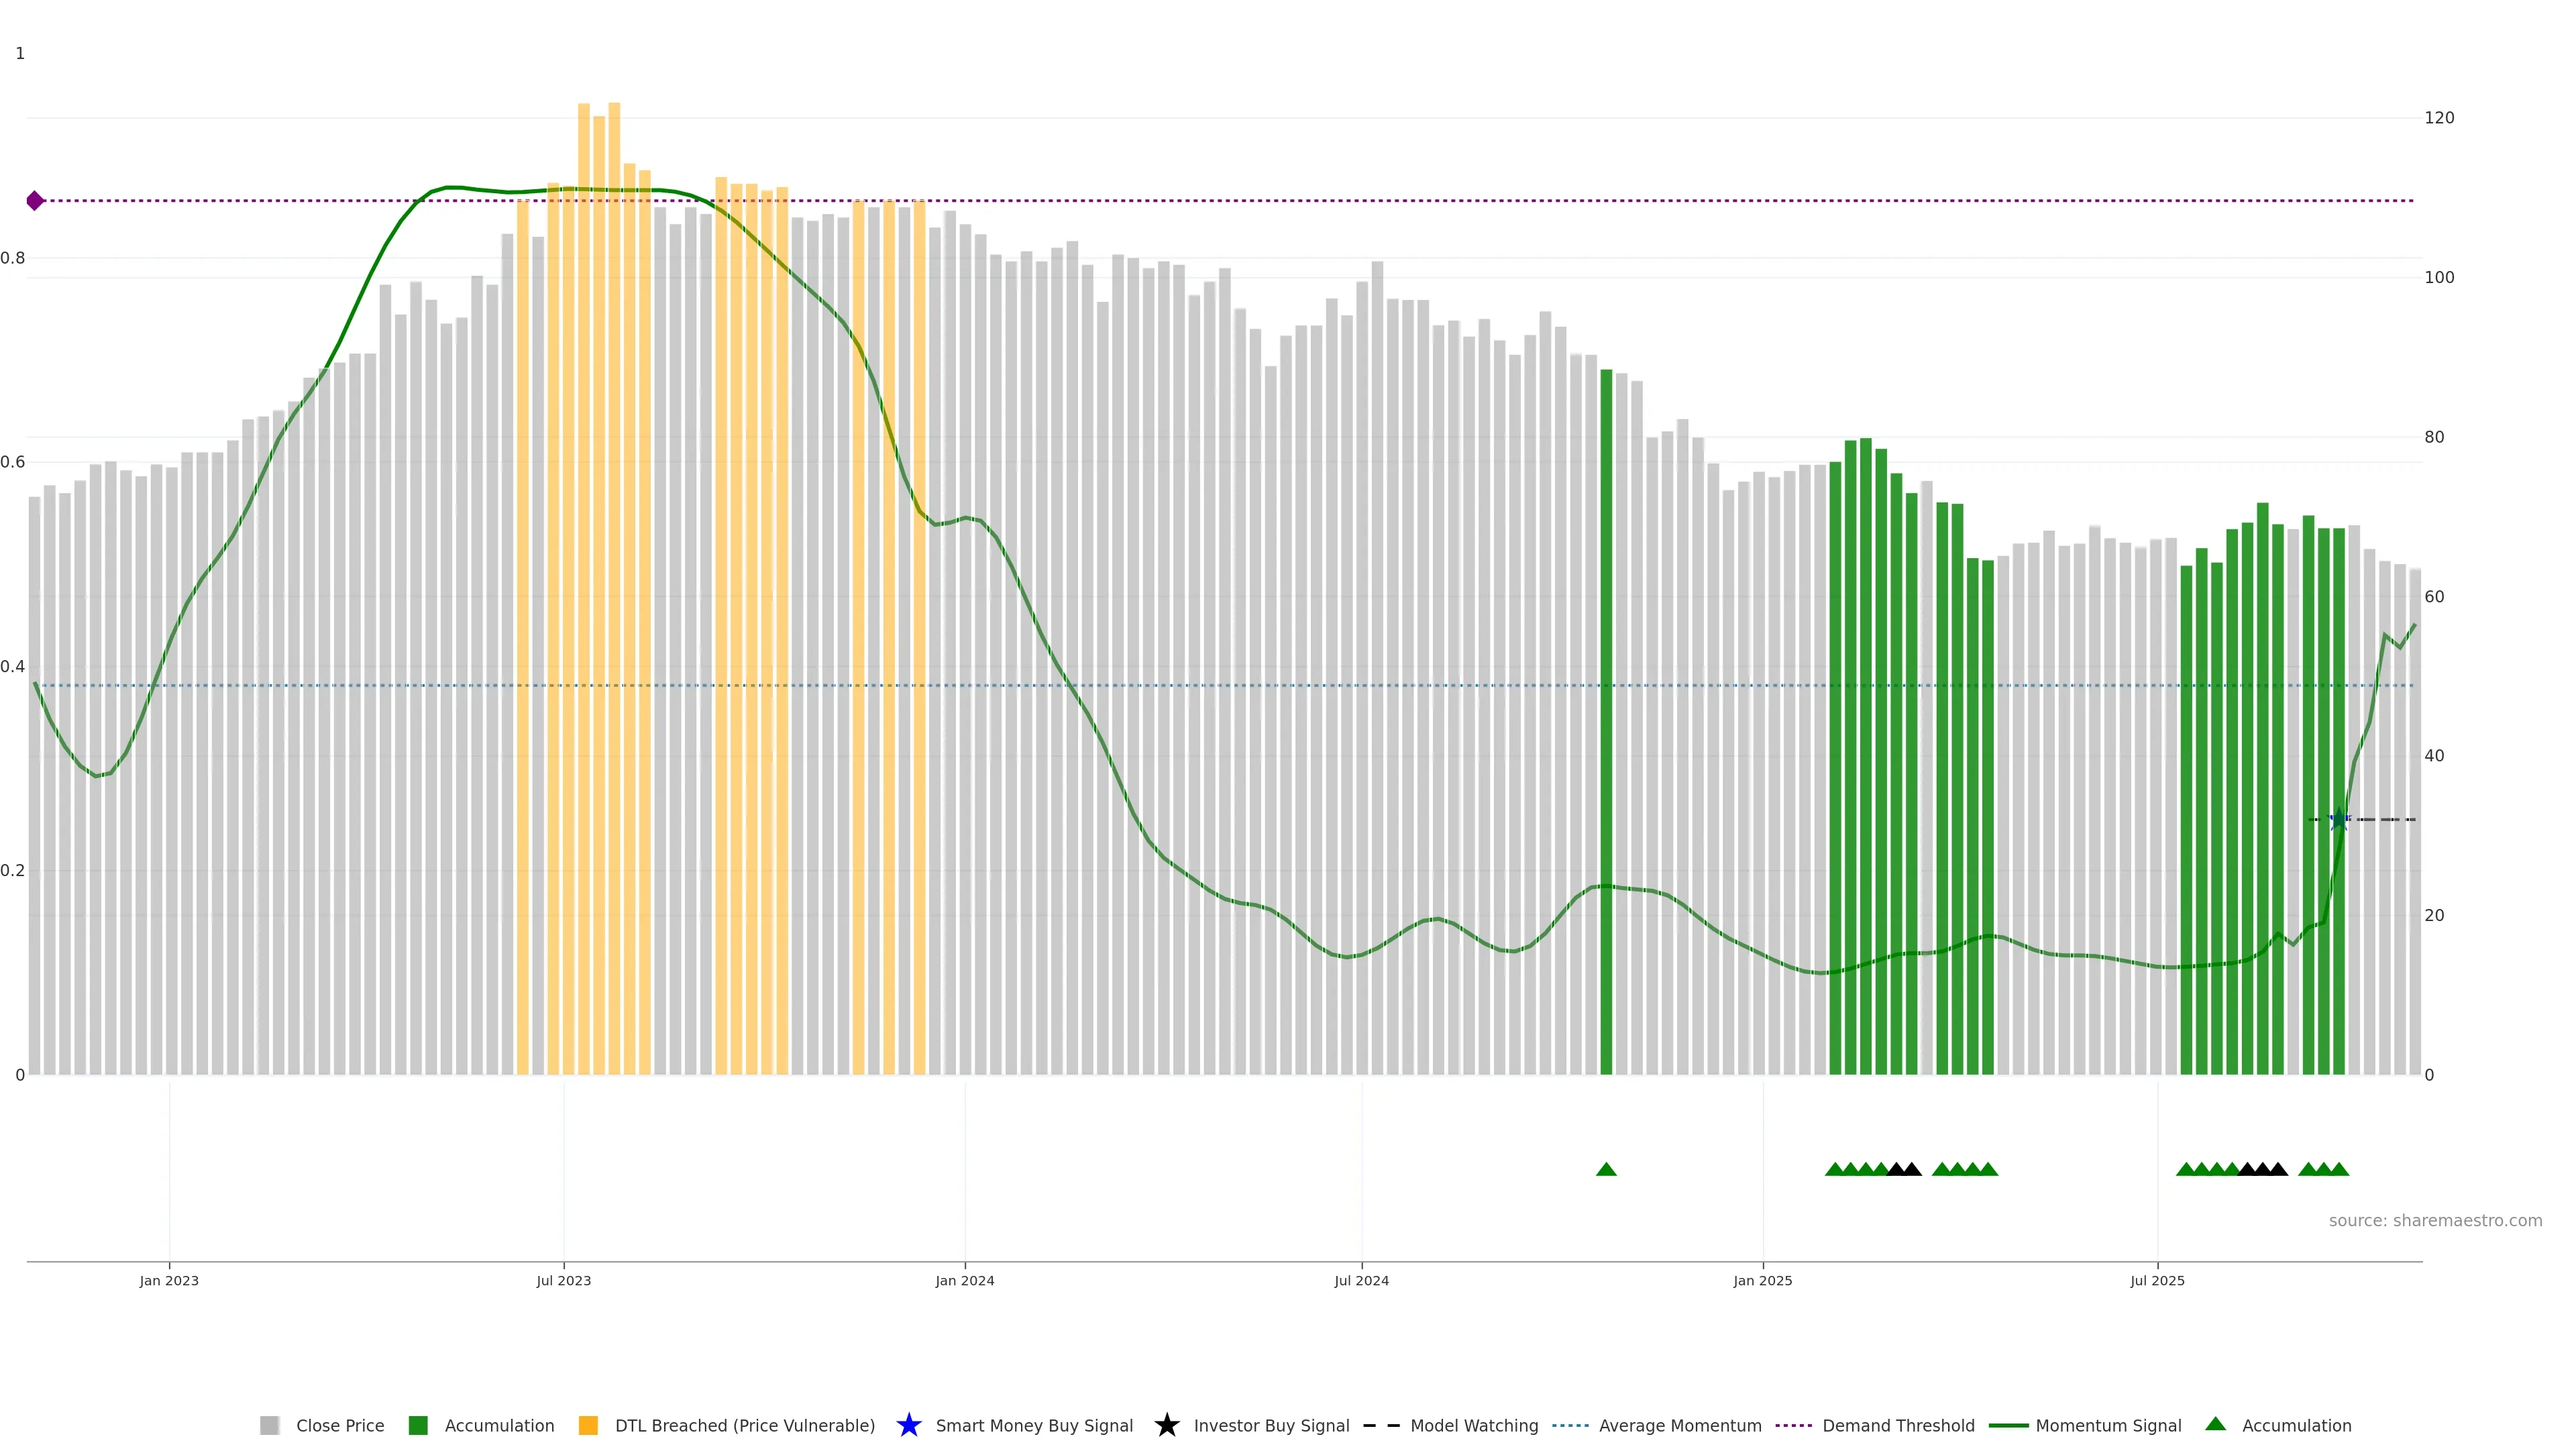This screenshot has height=1449, width=2576.
Task: Click the orange DTL Breached legend swatch
Action: (588, 1425)
